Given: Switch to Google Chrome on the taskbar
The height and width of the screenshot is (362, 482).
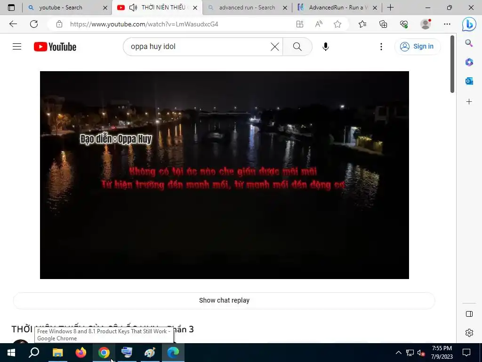Looking at the screenshot, I should tap(104, 353).
